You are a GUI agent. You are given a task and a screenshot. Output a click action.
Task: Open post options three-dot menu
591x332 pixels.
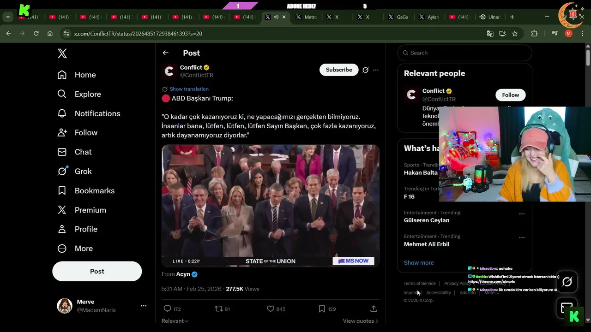point(376,70)
